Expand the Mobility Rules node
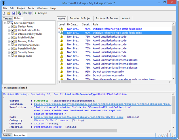The image size is (179, 140). [9, 38]
